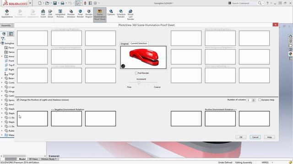293x164 pixels.
Task: Start the Integrated Preview
Action: pos(60,13)
